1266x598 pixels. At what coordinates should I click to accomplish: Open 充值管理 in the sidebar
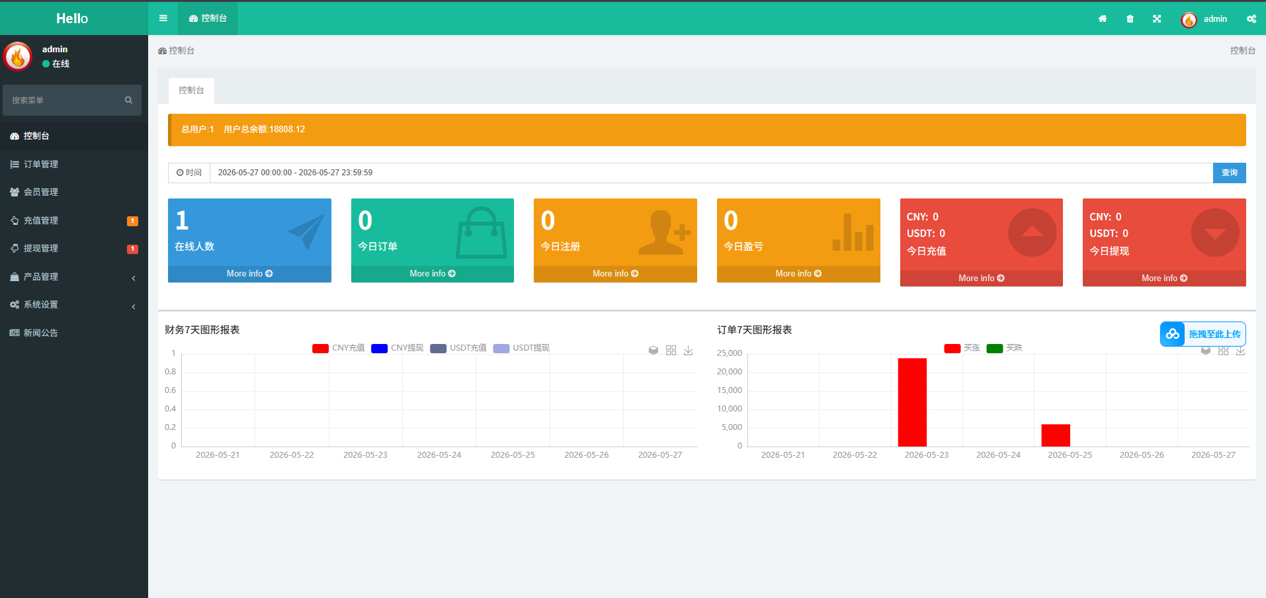(x=74, y=220)
